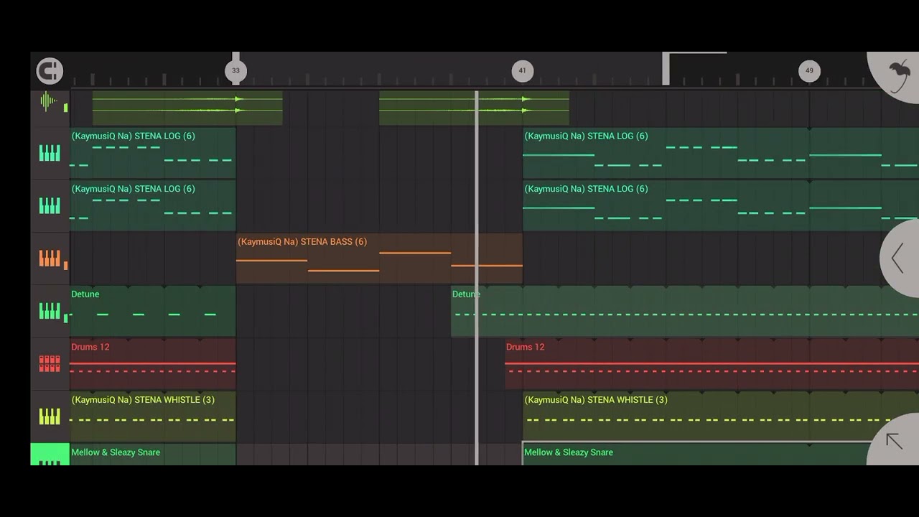The height and width of the screenshot is (517, 919).
Task: Select the red drum pad icon of Drums 12 track
Action: pyautogui.click(x=50, y=364)
